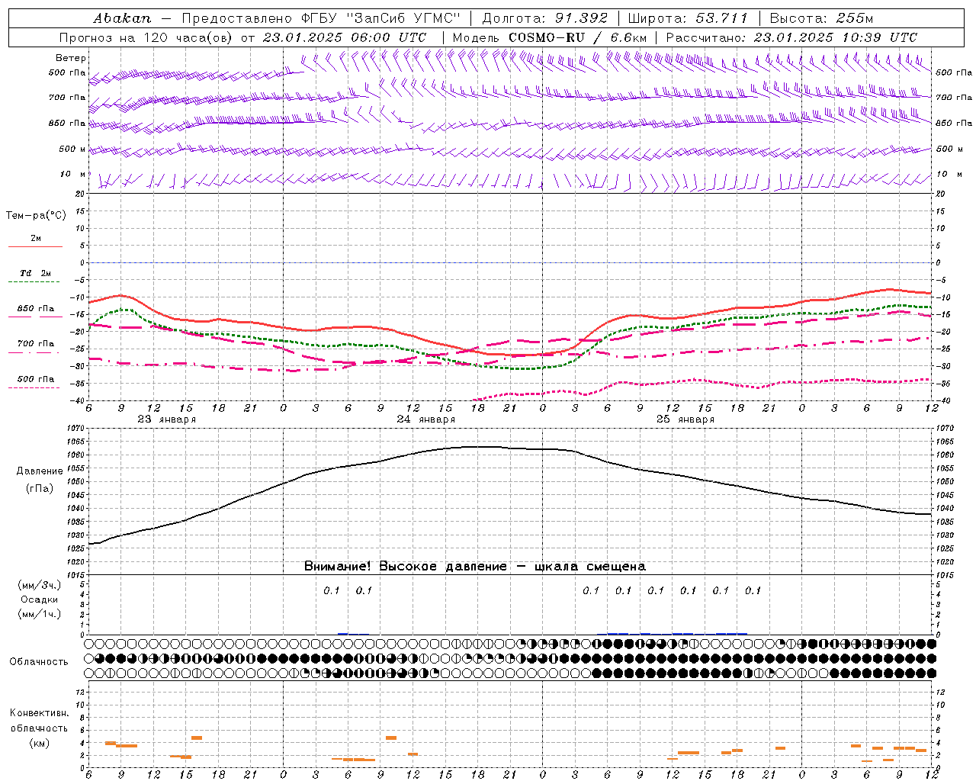Click the "Тем-ра(°C)" temperature label

tap(36, 216)
